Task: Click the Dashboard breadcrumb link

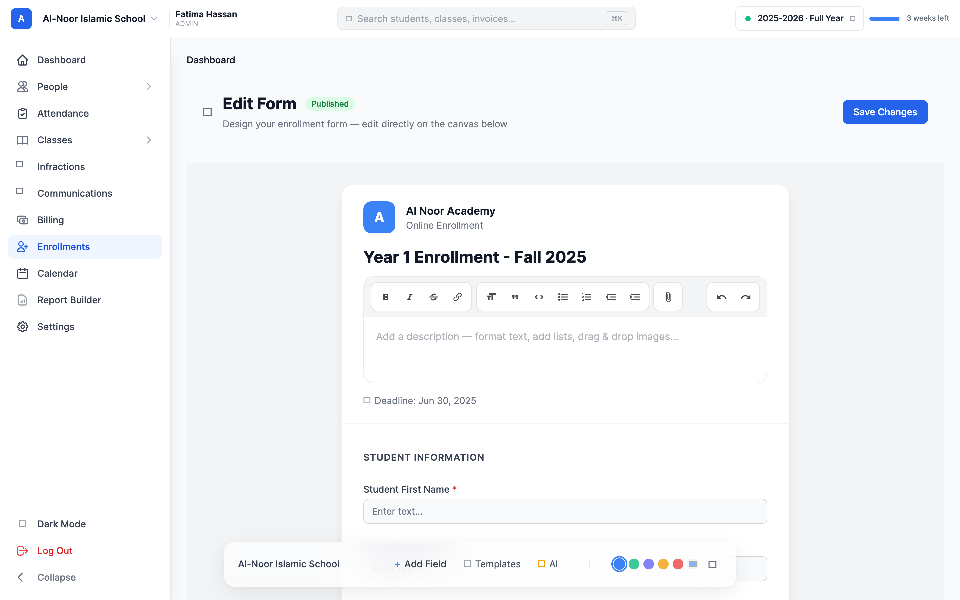Action: (211, 60)
